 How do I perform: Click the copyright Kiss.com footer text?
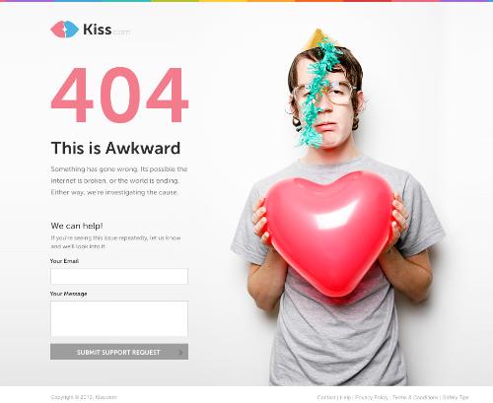[x=84, y=397]
